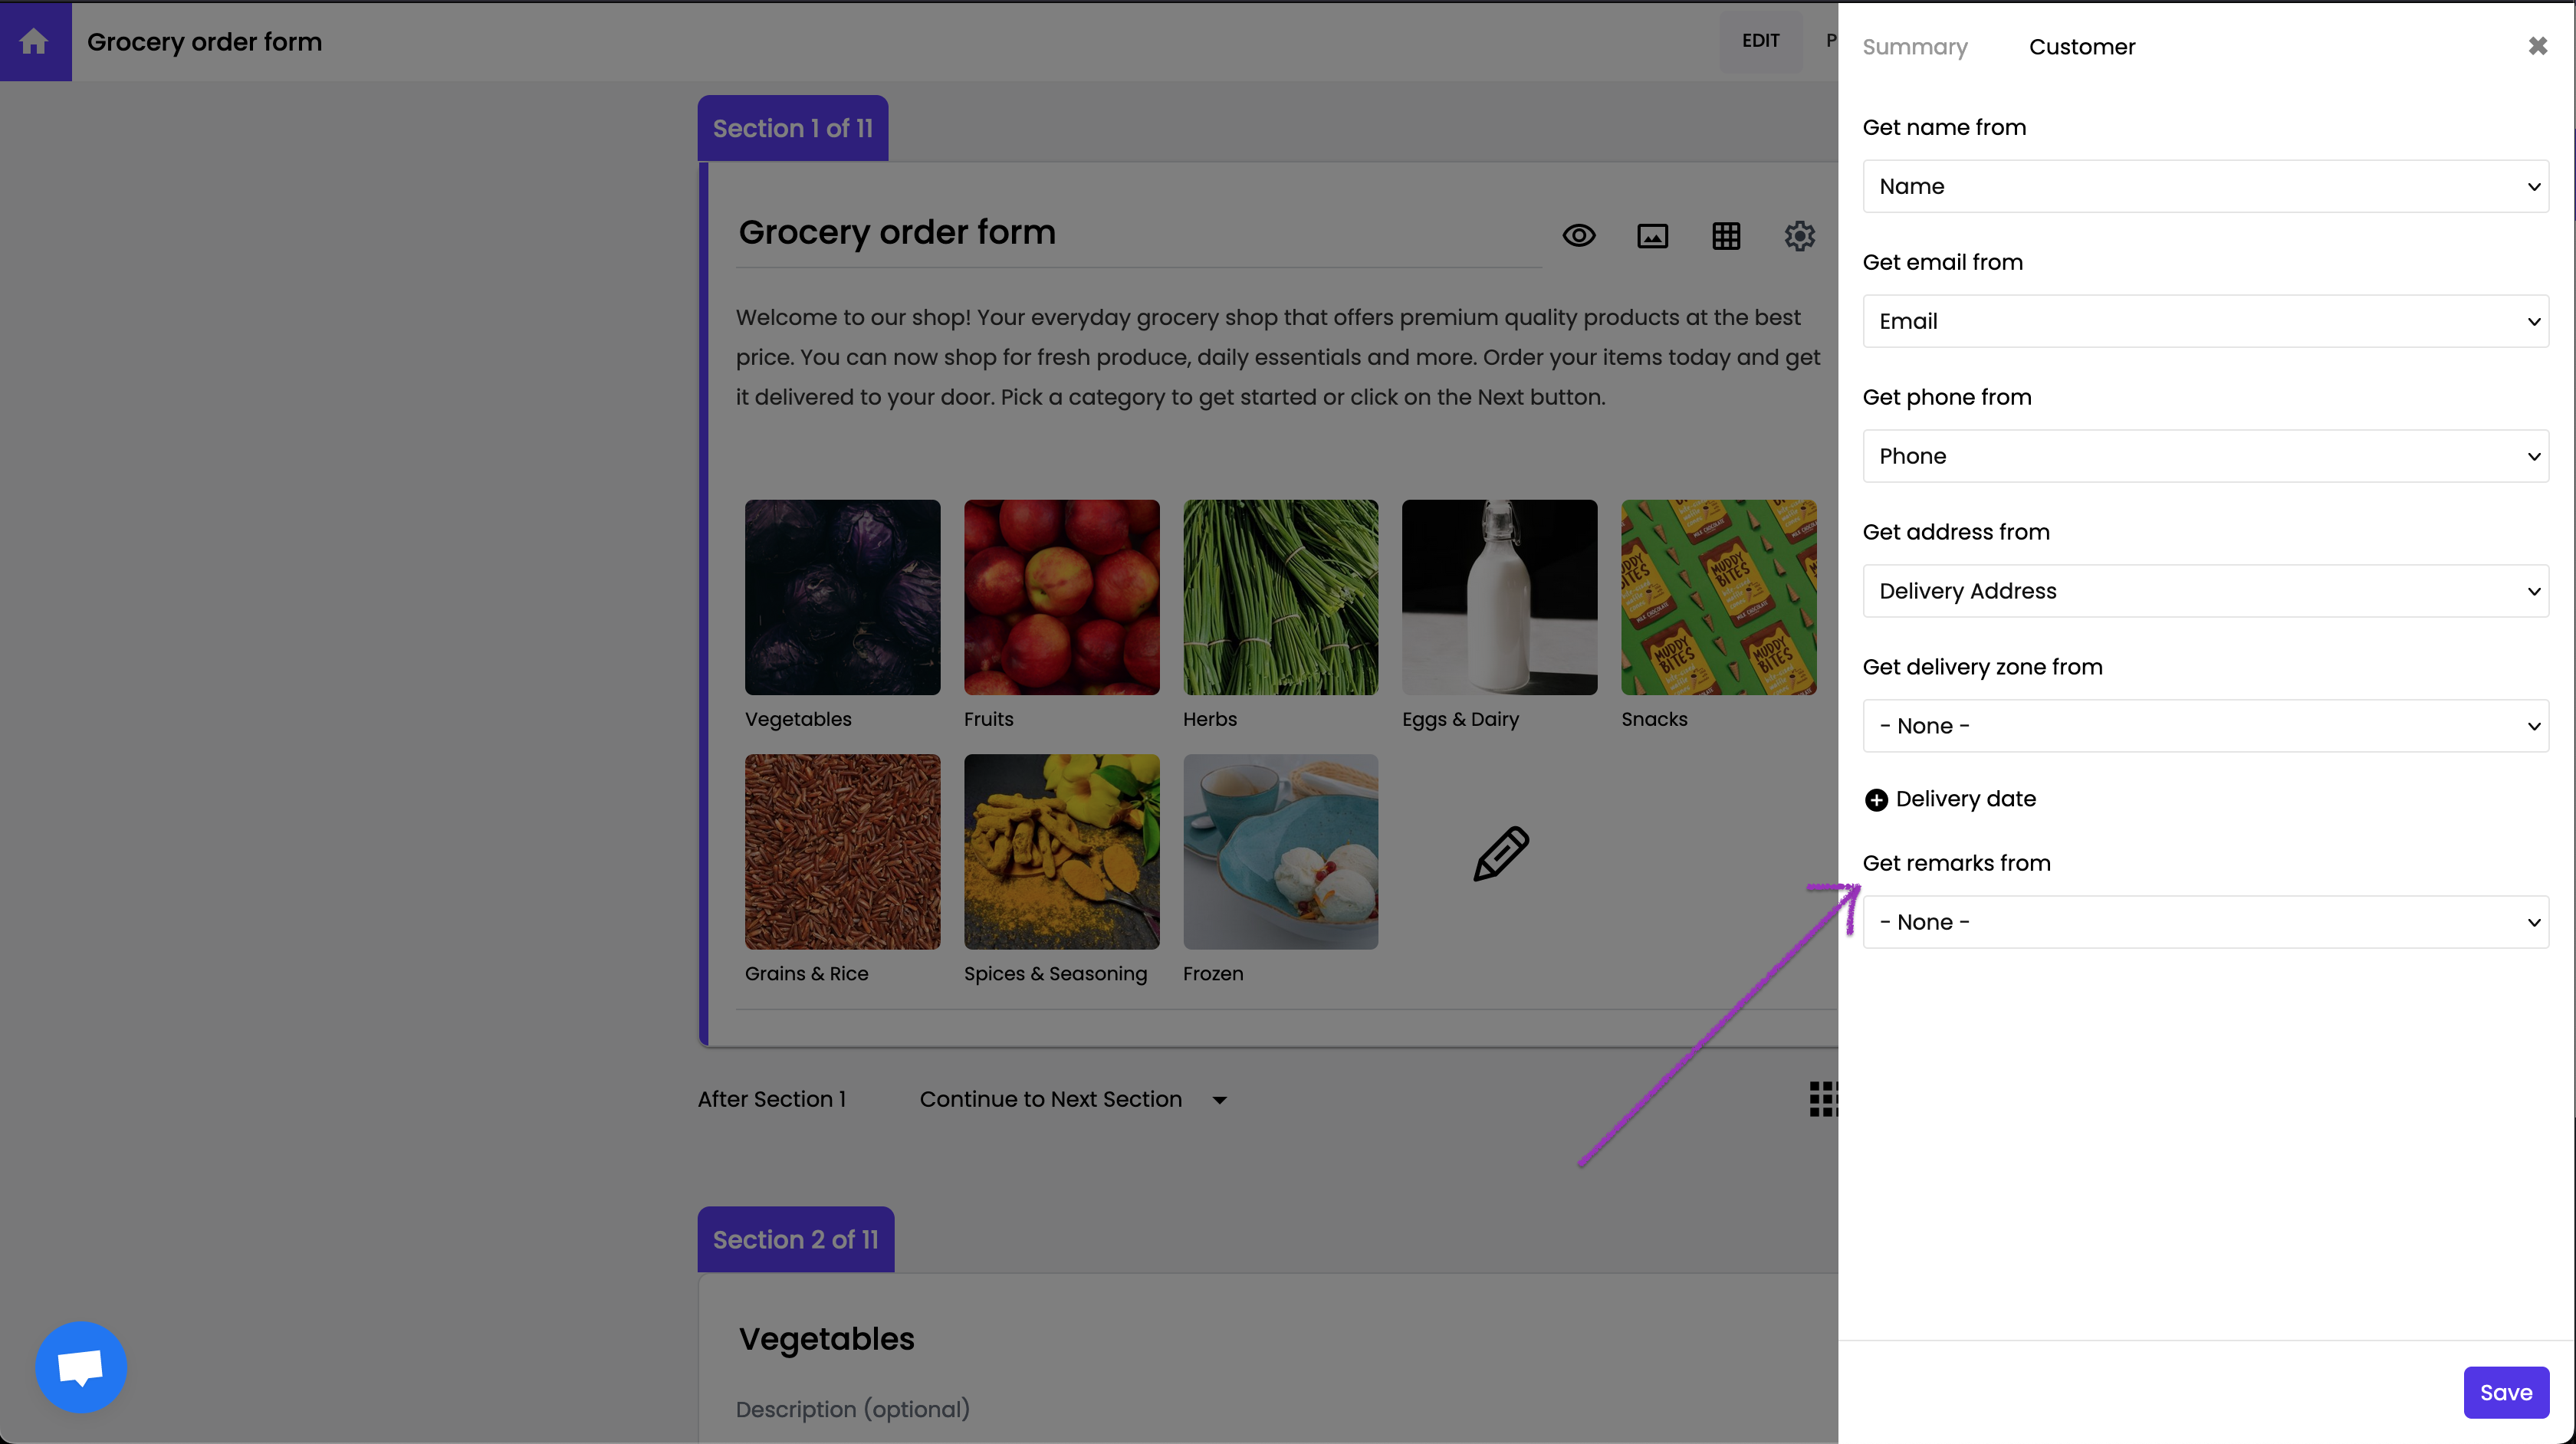Screen dimensions: 2576x1444
Task: Click the home icon in the header
Action: point(34,41)
